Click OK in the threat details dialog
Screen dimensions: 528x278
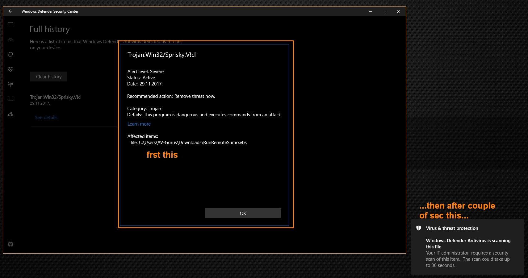[243, 213]
